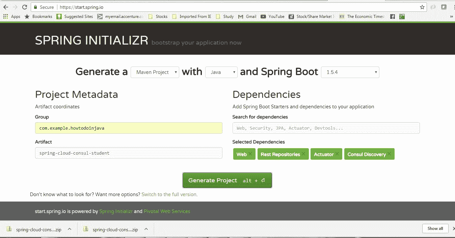Open the Suggested Sites bookmark

pos(75,16)
